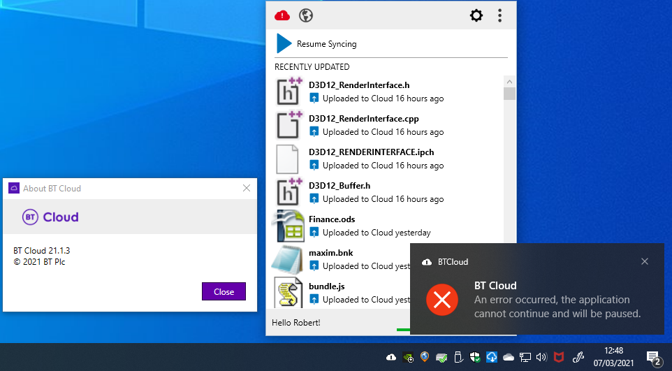The height and width of the screenshot is (371, 672).
Task: Open the three-dot more options menu
Action: 499,15
